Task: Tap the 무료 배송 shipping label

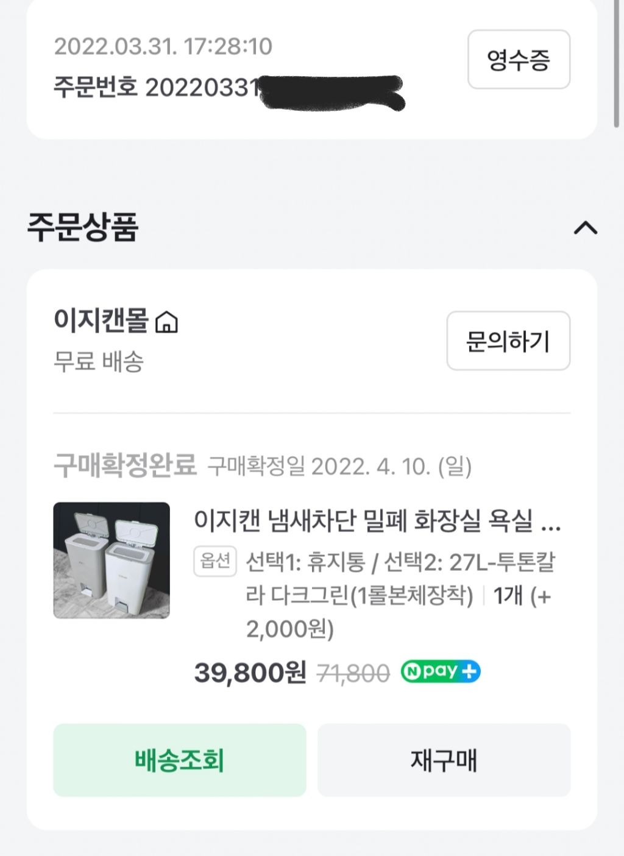Action: pyautogui.click(x=99, y=361)
